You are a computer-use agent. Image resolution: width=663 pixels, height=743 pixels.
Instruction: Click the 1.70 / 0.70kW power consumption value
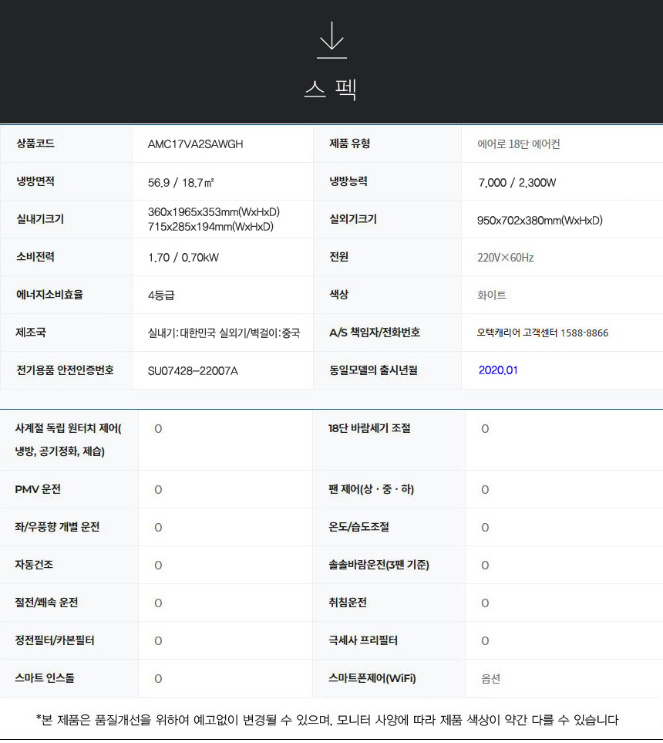click(183, 258)
